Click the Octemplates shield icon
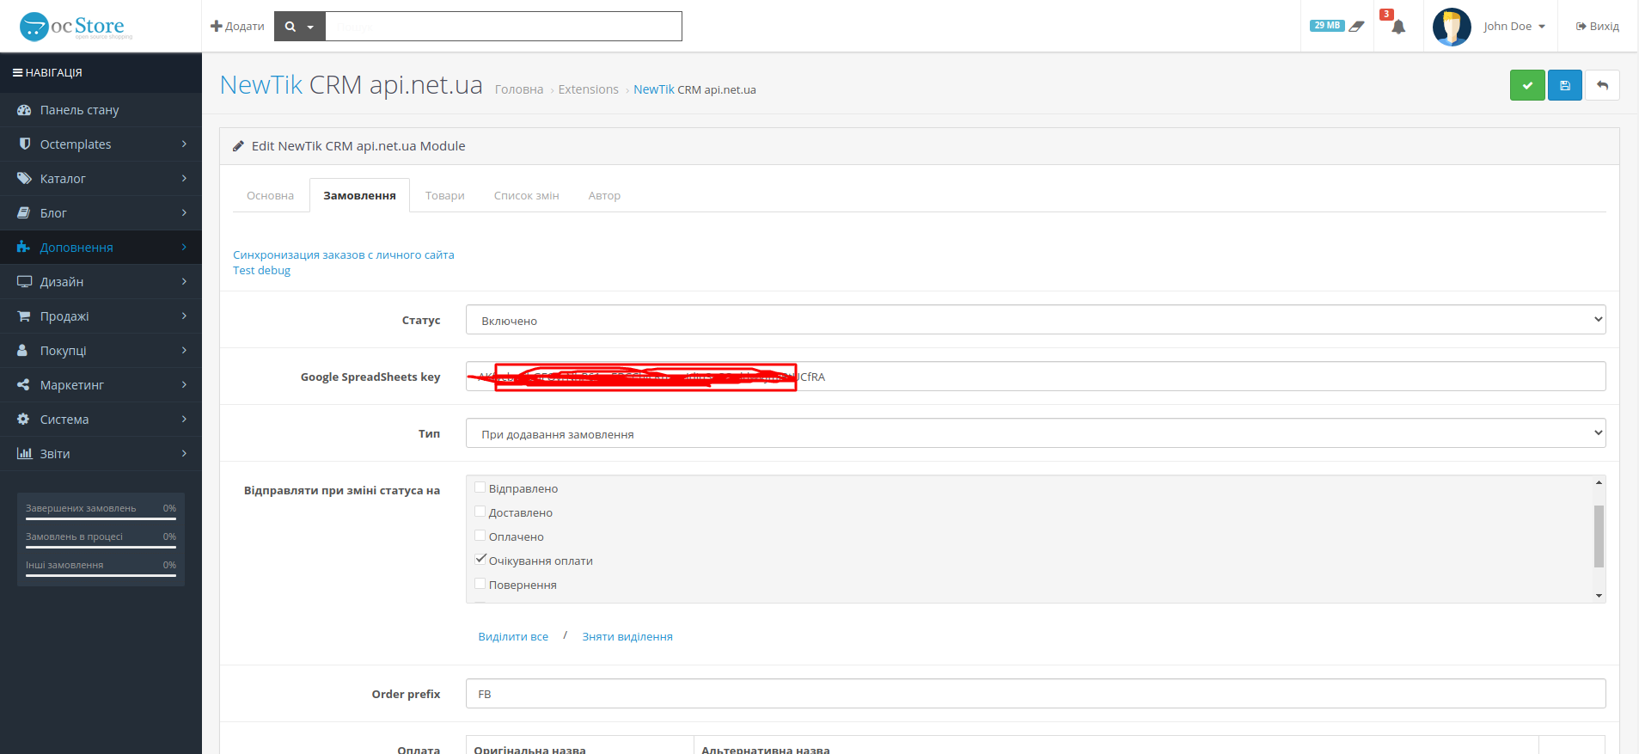 point(24,144)
